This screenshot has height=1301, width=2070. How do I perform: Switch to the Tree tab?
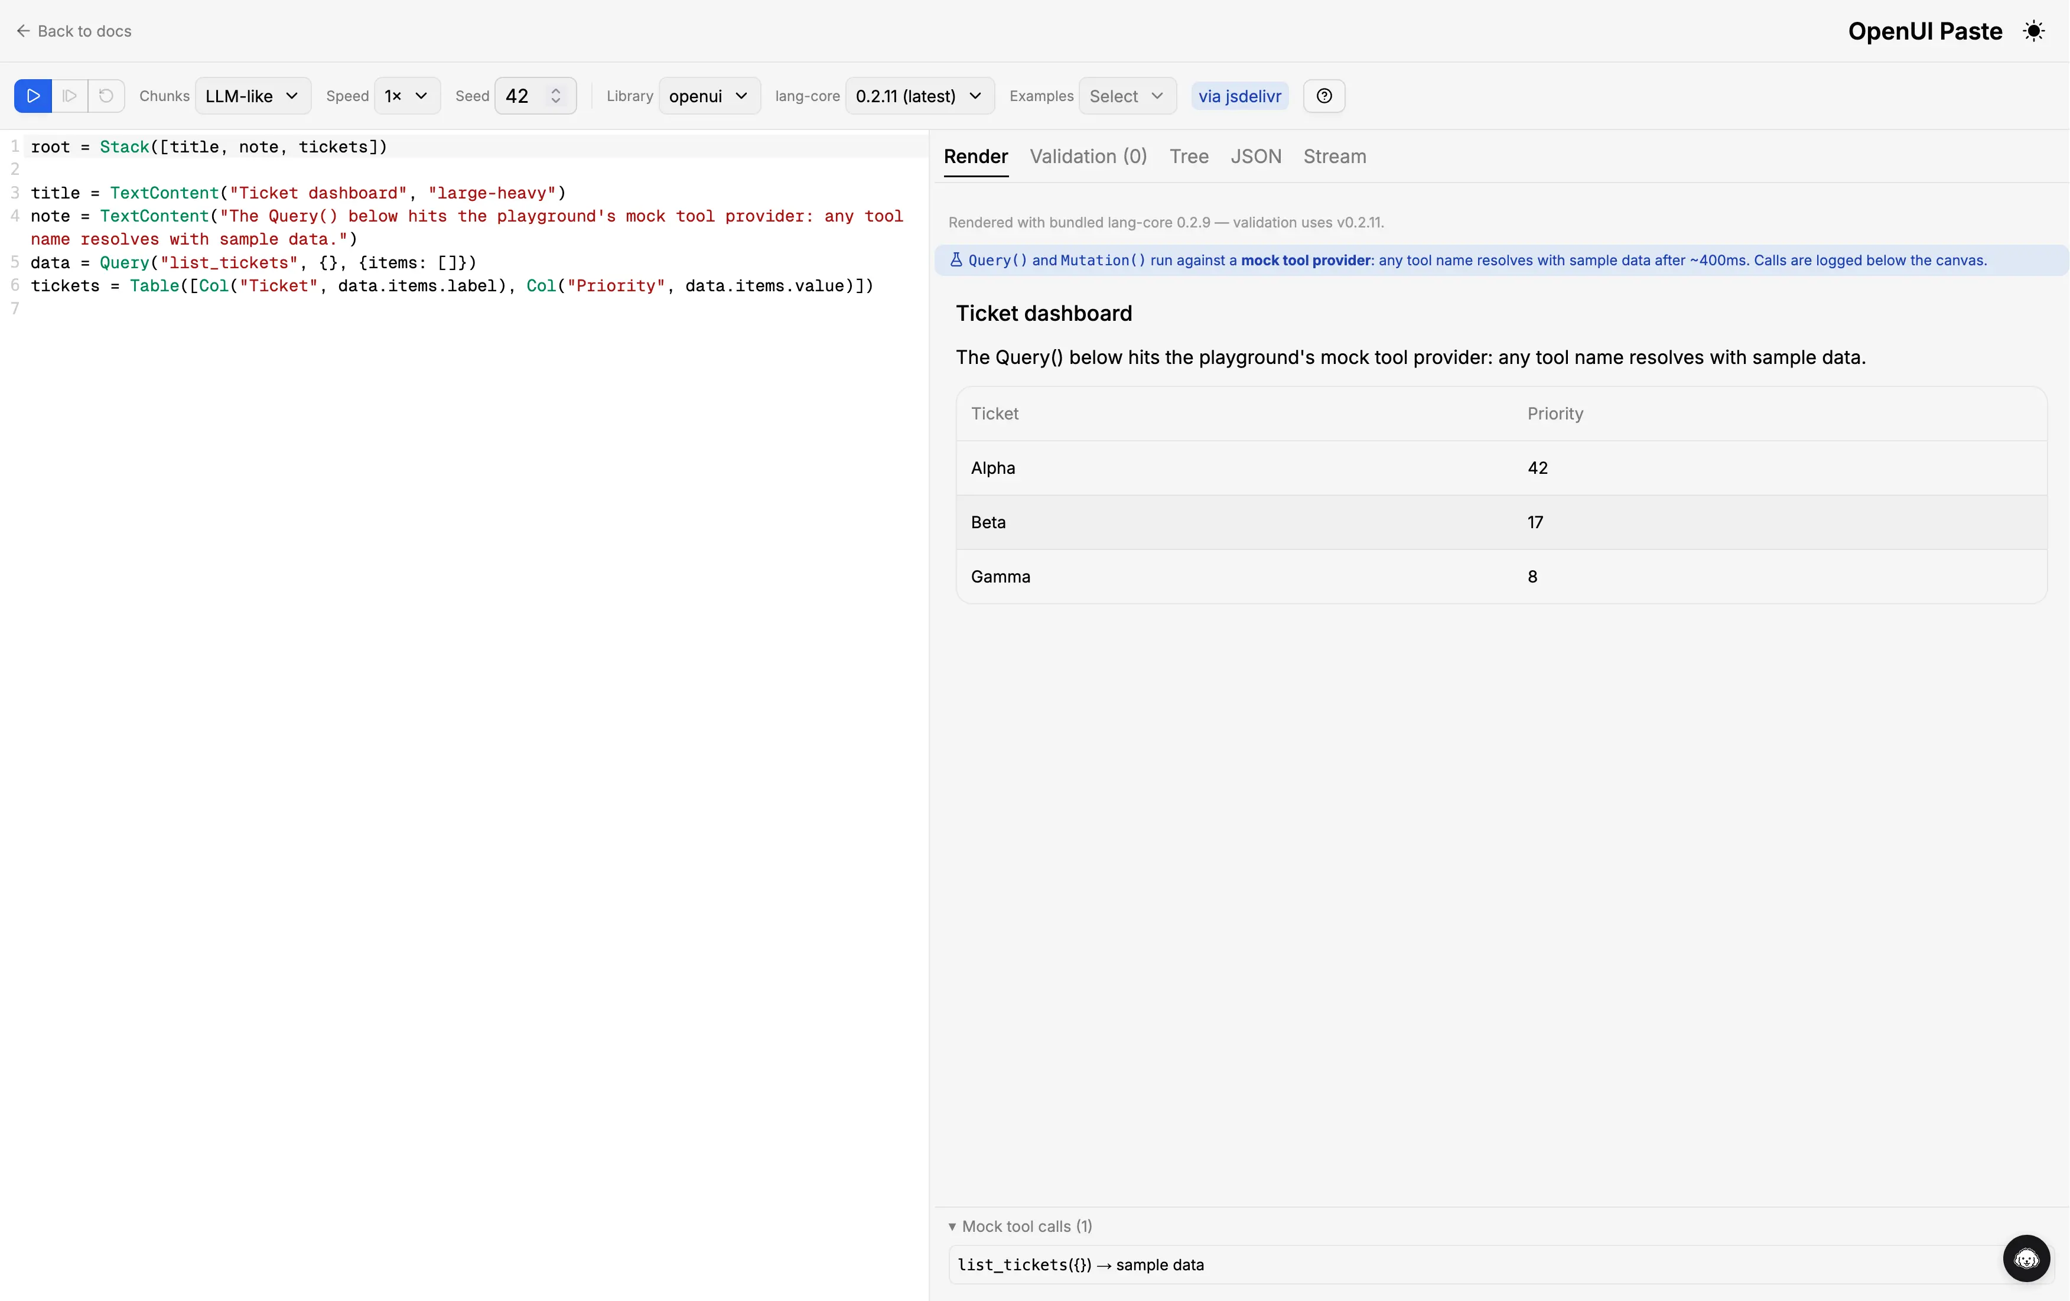pyautogui.click(x=1189, y=157)
